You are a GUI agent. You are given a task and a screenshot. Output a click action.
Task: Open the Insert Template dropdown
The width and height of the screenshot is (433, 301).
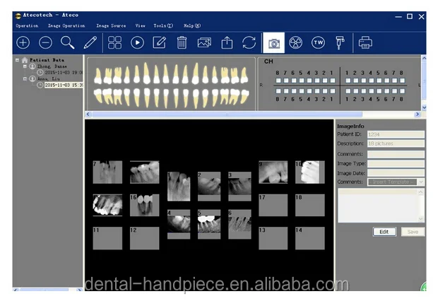[x=421, y=182]
